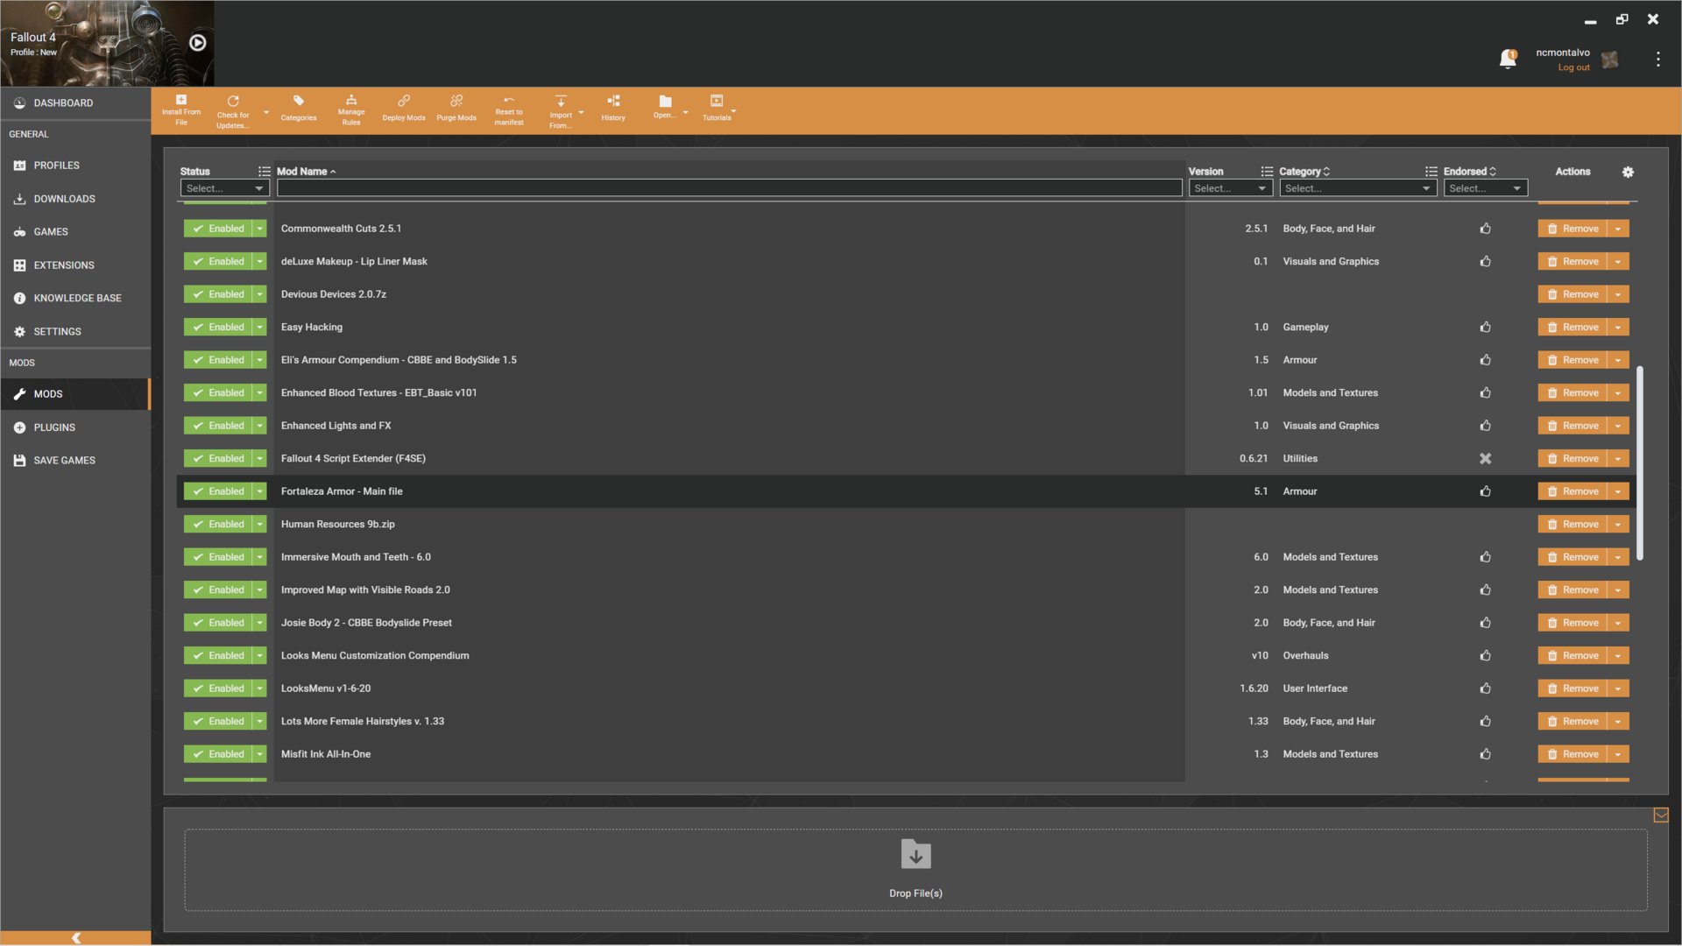The height and width of the screenshot is (946, 1682).
Task: Expand Remove options for Commonwealth Cuts
Action: 1618,229
